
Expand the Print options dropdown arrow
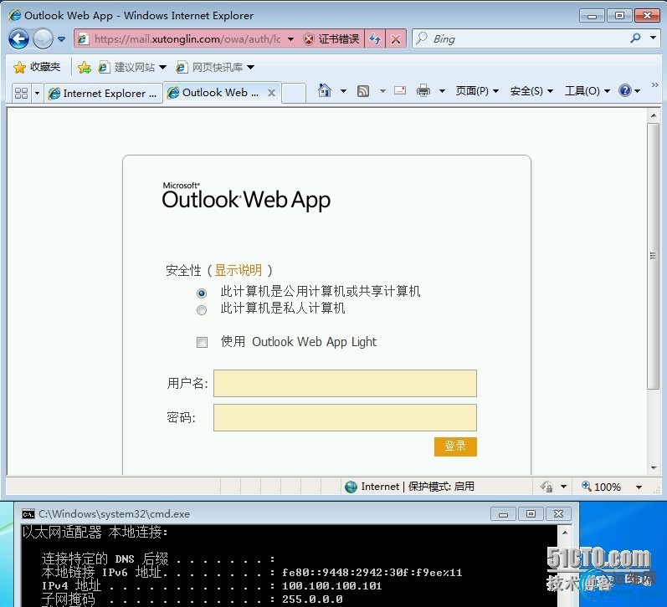pos(442,90)
